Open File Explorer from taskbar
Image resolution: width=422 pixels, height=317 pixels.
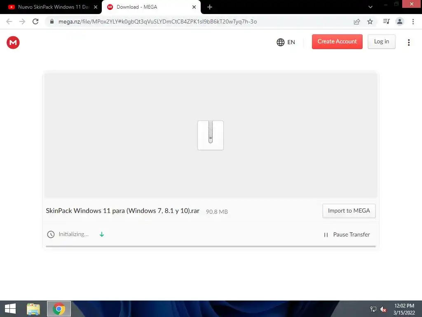pyautogui.click(x=33, y=309)
